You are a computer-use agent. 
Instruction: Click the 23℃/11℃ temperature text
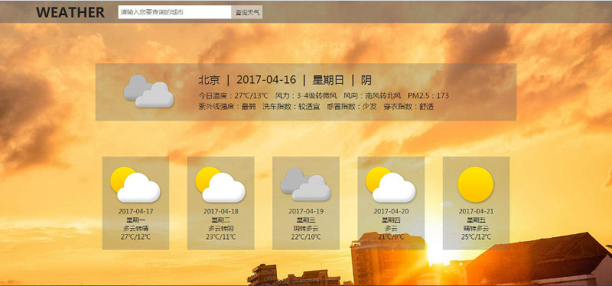[220, 237]
